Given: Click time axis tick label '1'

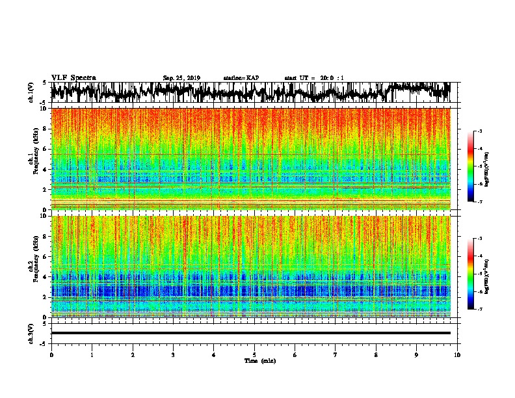Looking at the screenshot, I should coord(92,355).
